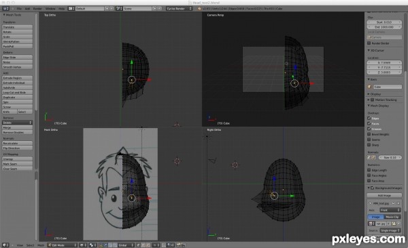Click the OpenGL render image icon
The width and height of the screenshot is (408, 248).
[x=178, y=245]
